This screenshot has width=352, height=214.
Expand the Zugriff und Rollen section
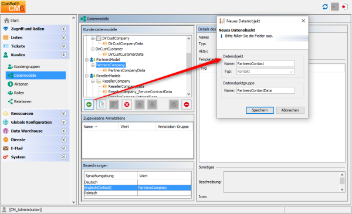click(64, 29)
